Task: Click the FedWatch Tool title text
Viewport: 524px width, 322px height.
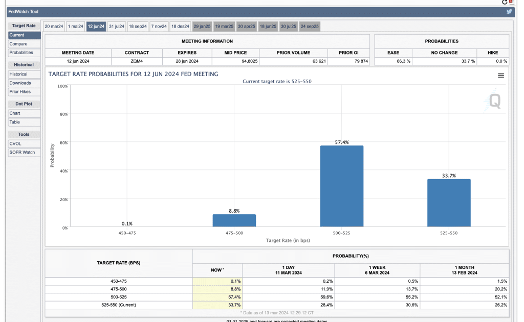Action: click(24, 12)
